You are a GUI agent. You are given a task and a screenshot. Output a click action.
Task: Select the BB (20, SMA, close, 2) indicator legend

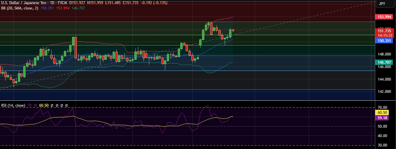coord(20,8)
